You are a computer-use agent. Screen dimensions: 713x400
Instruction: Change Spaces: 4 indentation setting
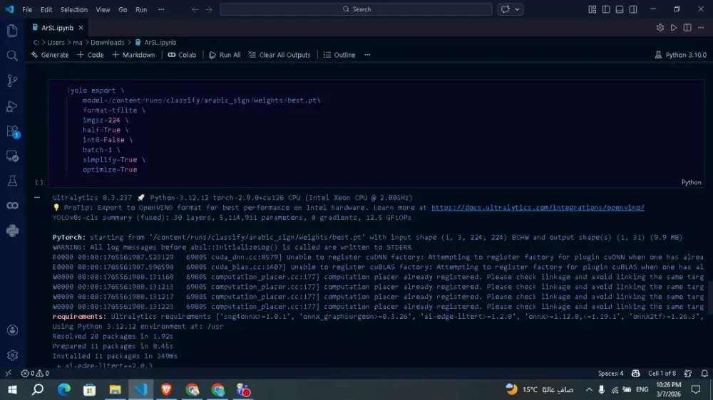pyautogui.click(x=610, y=373)
